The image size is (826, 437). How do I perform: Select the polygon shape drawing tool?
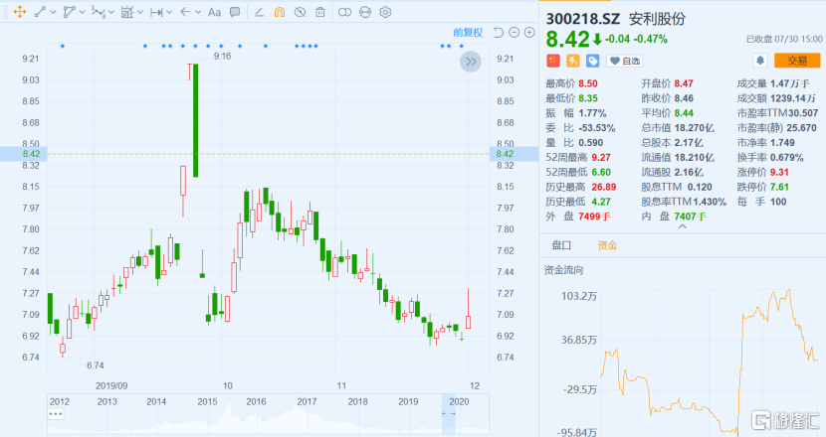click(69, 12)
